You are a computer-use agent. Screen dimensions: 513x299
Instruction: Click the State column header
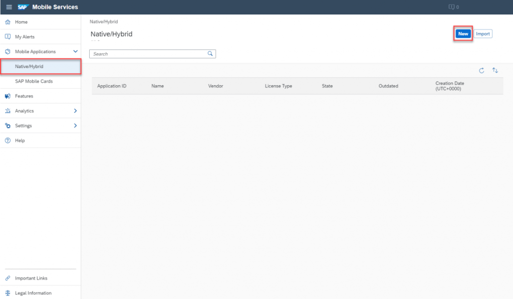pos(327,86)
